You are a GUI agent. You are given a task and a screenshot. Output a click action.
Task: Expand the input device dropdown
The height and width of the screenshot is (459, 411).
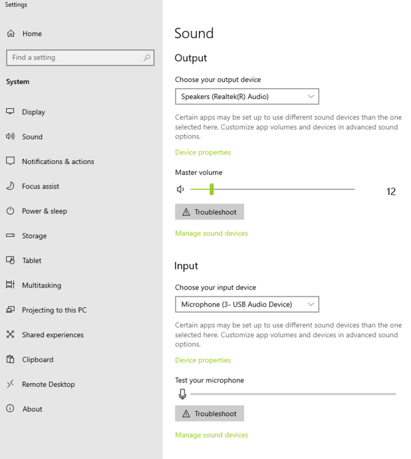point(246,304)
